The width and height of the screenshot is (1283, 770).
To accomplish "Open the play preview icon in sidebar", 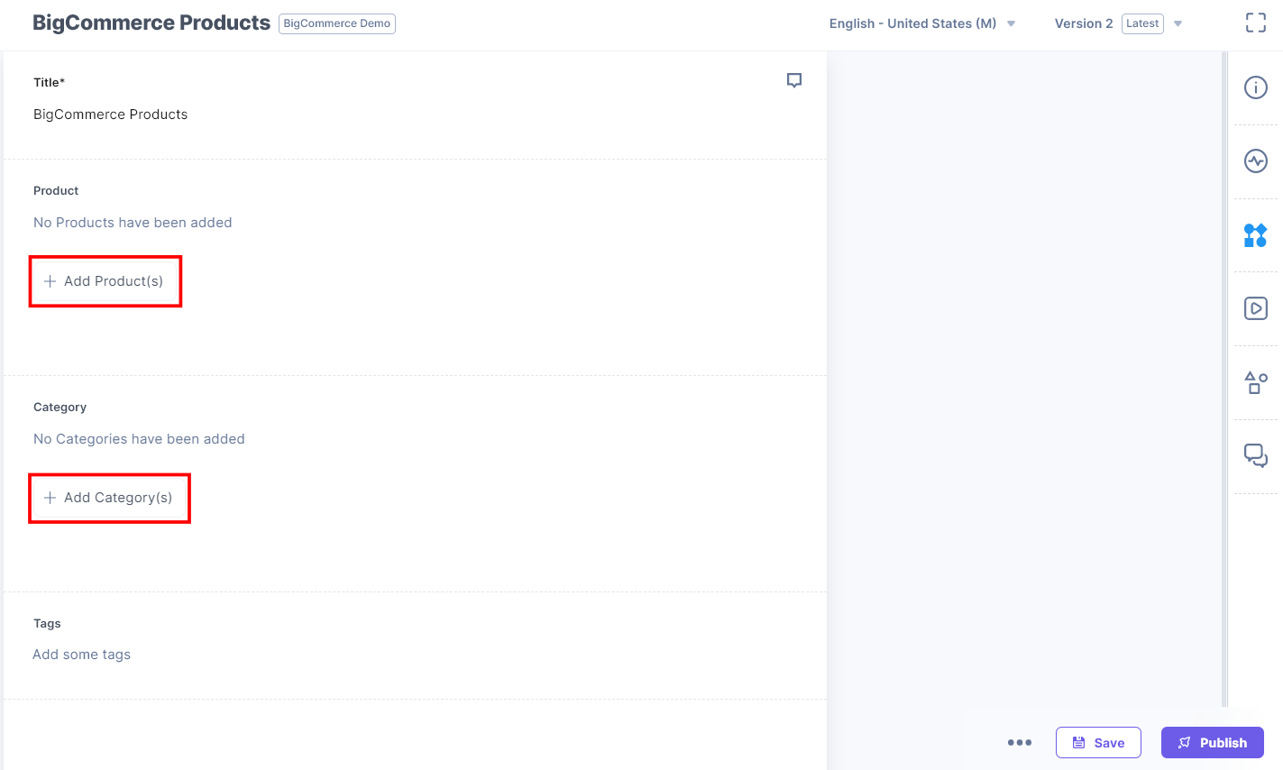I will point(1256,308).
